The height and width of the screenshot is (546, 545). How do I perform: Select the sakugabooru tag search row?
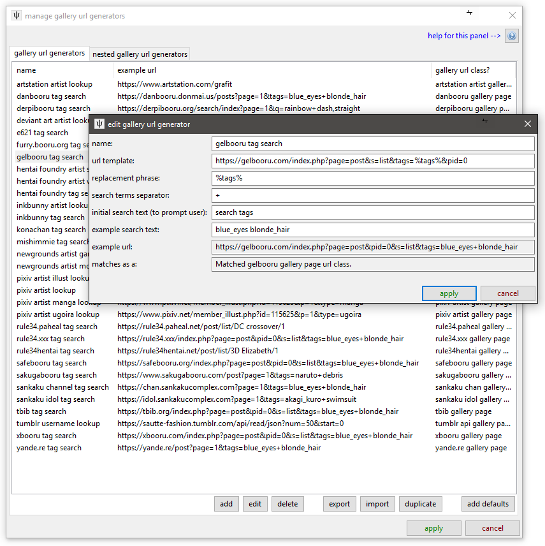click(x=264, y=375)
